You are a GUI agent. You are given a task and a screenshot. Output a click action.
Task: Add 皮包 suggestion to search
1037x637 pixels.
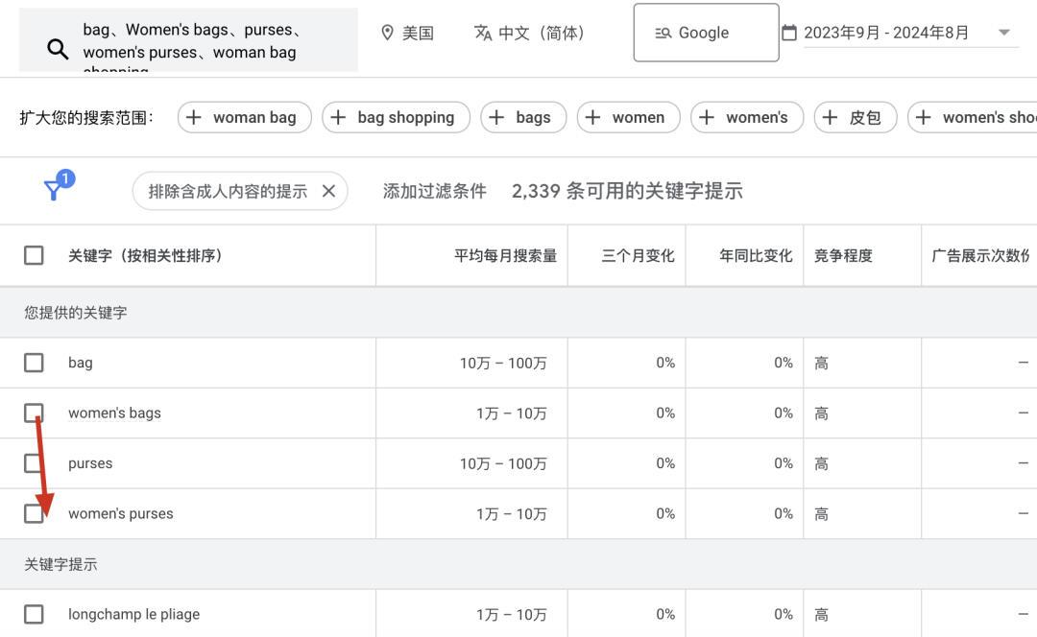[856, 118]
